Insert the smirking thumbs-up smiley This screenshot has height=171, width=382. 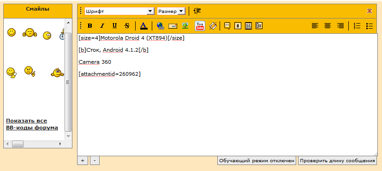tap(30, 33)
